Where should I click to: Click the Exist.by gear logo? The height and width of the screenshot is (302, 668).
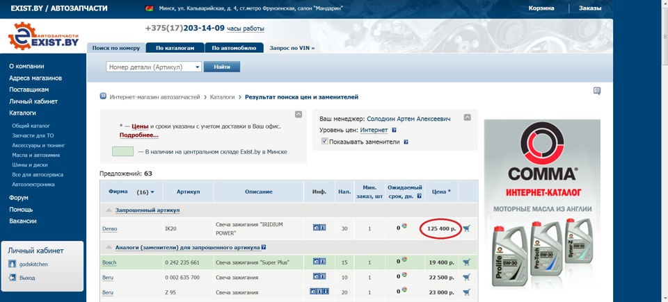coord(43,37)
